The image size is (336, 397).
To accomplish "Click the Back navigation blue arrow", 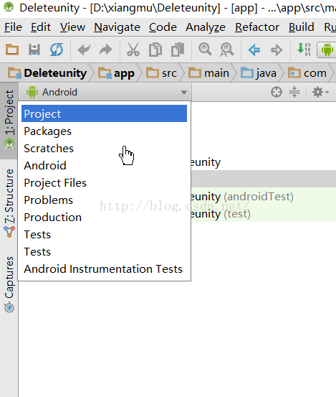I will (x=254, y=50).
